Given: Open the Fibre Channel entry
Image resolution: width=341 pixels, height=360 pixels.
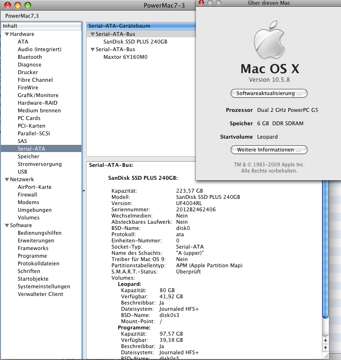Looking at the screenshot, I should [35, 80].
